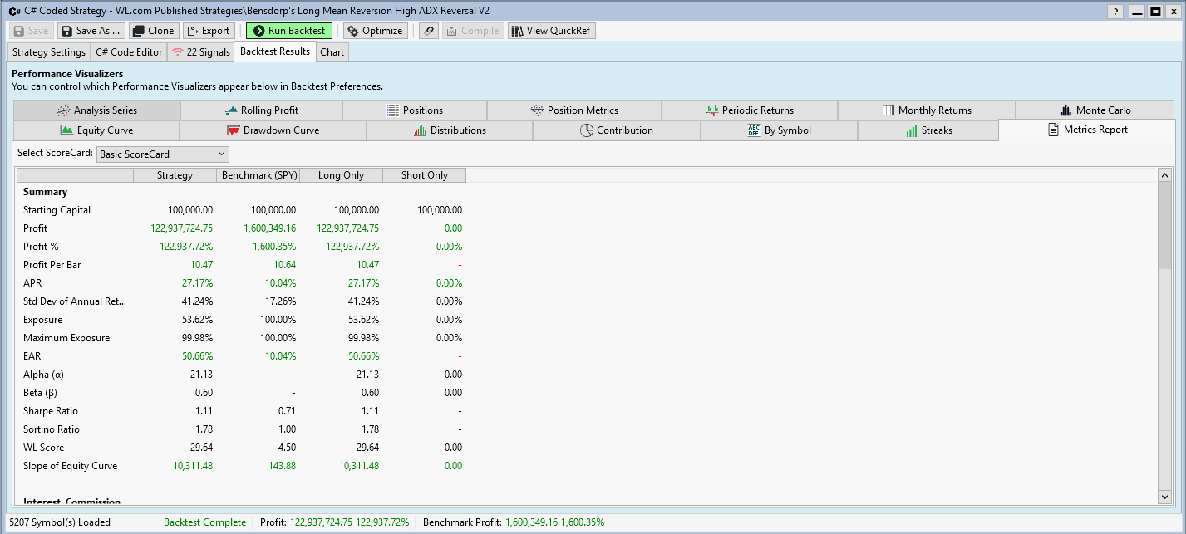Image resolution: width=1186 pixels, height=534 pixels.
Task: Expand the Select ScoreCard dropdown
Action: (x=162, y=154)
